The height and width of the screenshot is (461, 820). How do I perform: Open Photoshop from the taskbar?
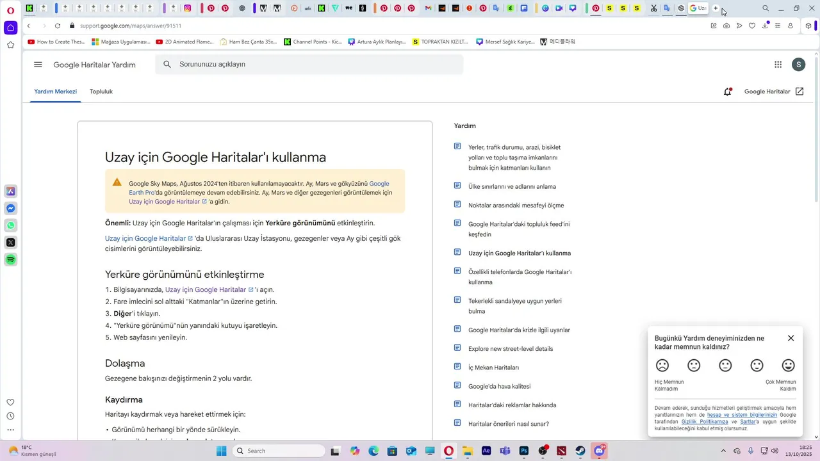pos(523,451)
